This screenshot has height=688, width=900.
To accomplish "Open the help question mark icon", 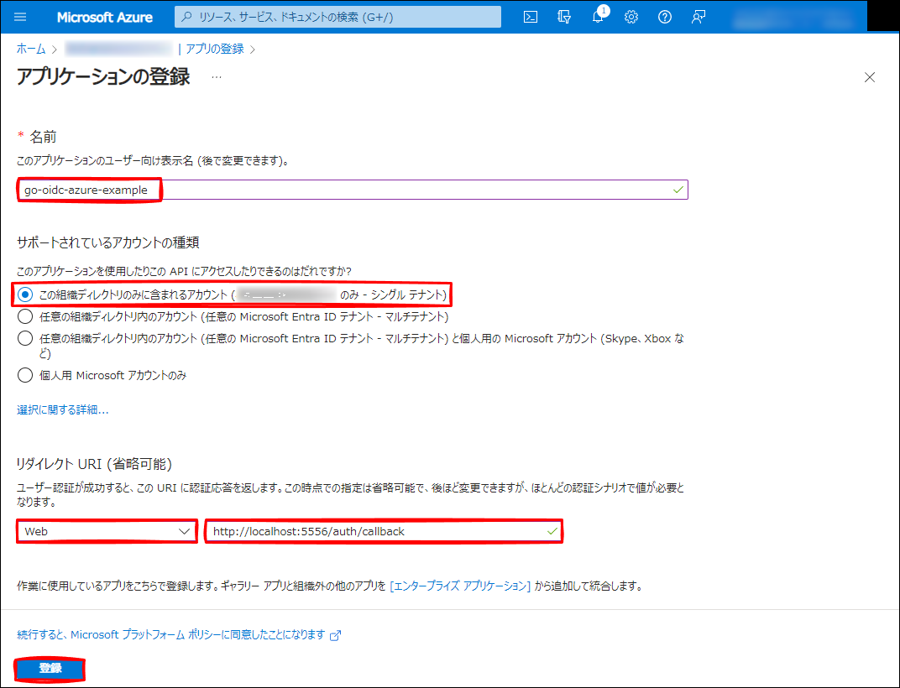I will pos(665,17).
